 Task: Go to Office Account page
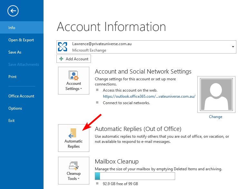(21, 96)
